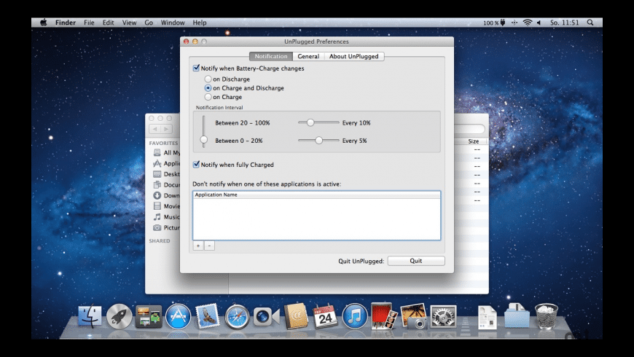Select Downloads in Finder sidebar
The width and height of the screenshot is (634, 357).
167,195
